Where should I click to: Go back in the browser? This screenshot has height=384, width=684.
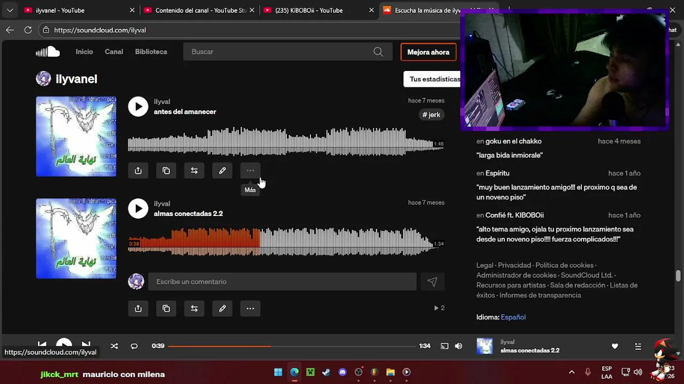tap(10, 30)
